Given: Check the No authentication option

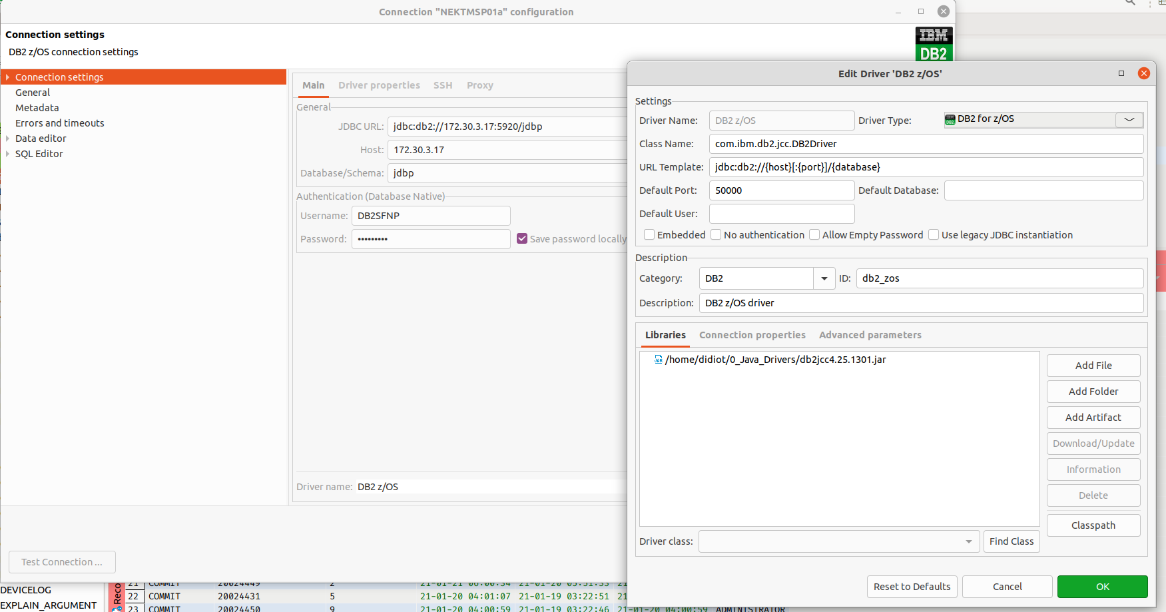Looking at the screenshot, I should tap(716, 234).
